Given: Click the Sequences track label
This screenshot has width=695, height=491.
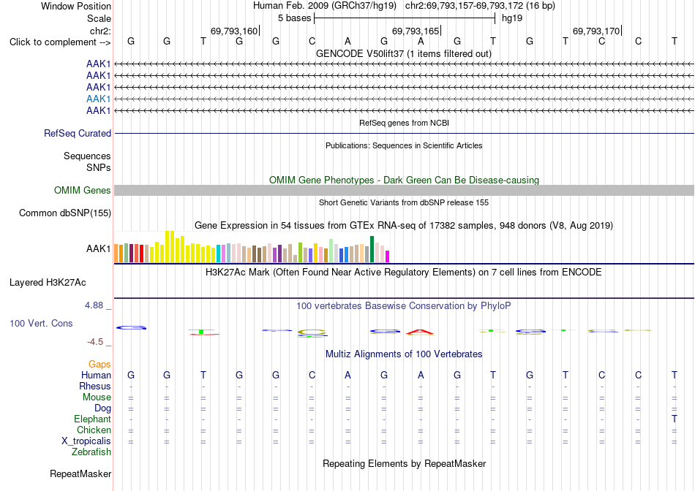Looking at the screenshot, I should (x=87, y=156).
